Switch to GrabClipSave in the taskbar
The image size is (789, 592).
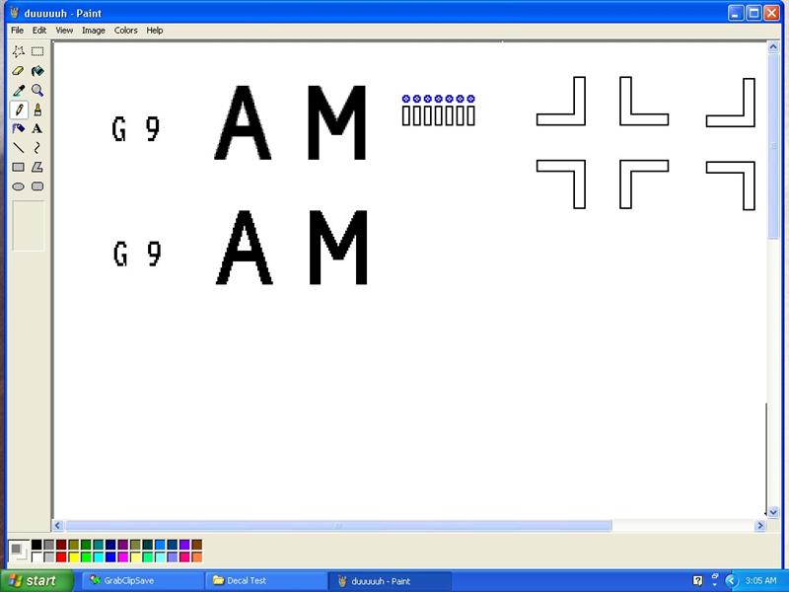143,580
